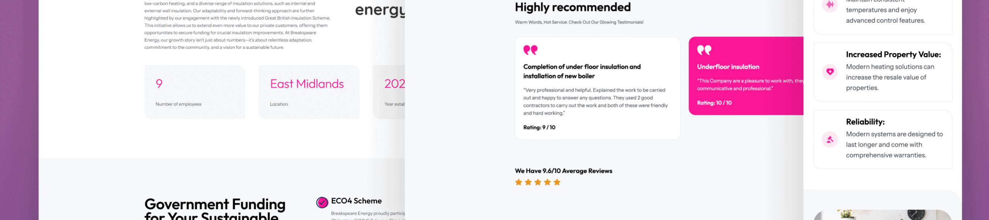Click the ECO4 Scheme checkmark icon
The image size is (989, 220).
point(322,202)
